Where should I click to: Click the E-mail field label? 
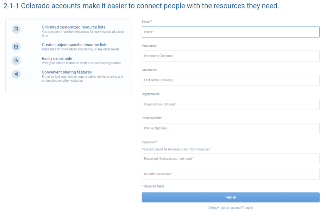147,21
